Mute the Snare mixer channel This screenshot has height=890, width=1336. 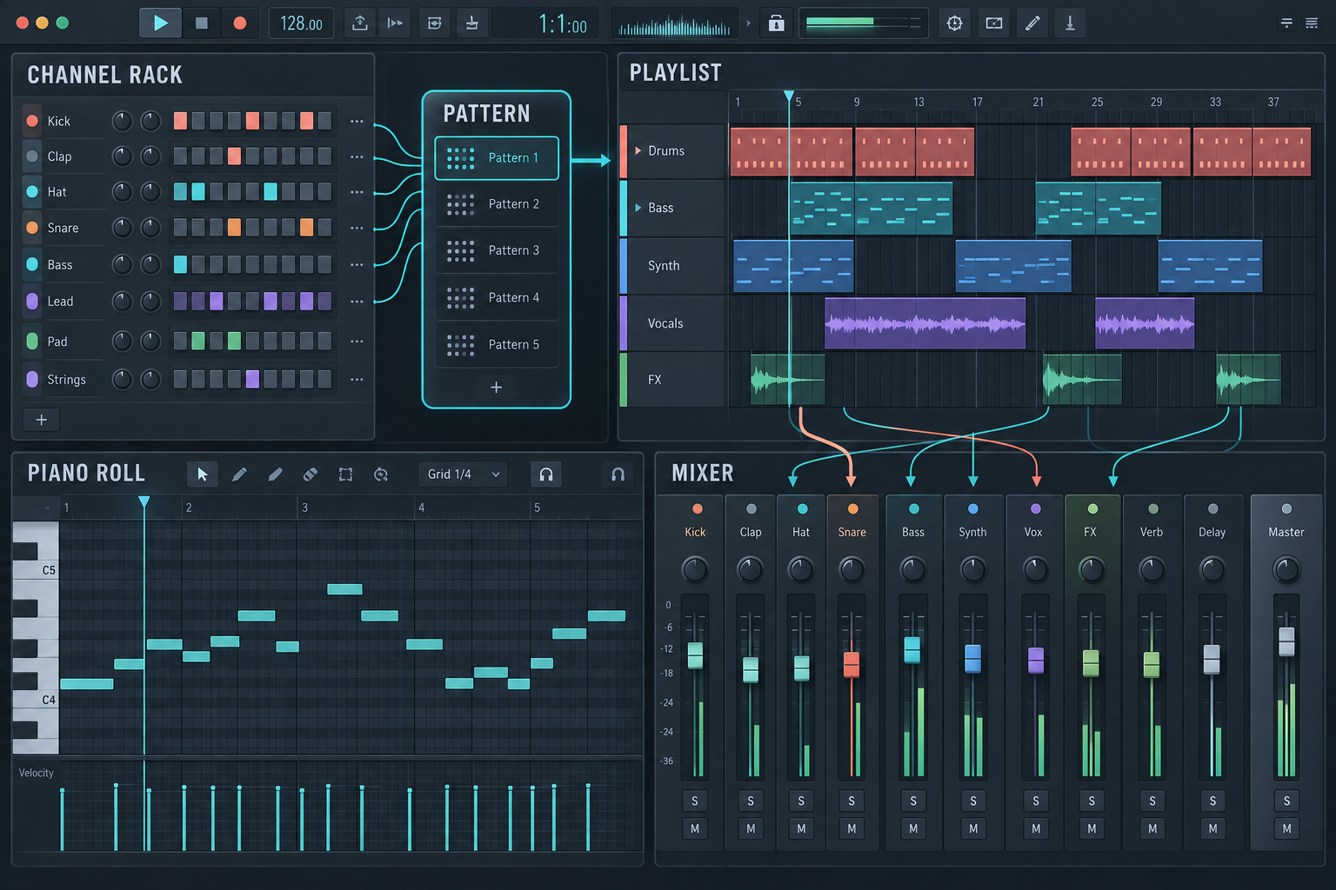[852, 829]
